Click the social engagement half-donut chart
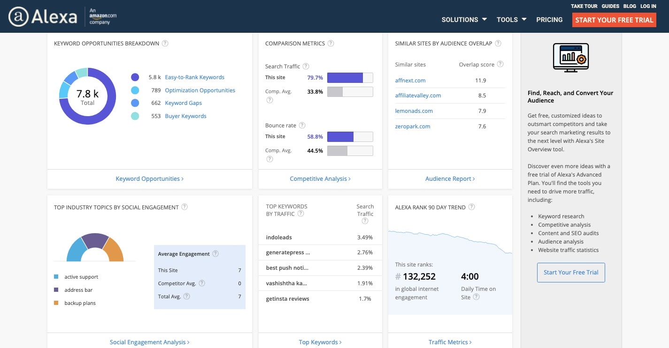Image resolution: width=669 pixels, height=348 pixels. click(x=95, y=247)
